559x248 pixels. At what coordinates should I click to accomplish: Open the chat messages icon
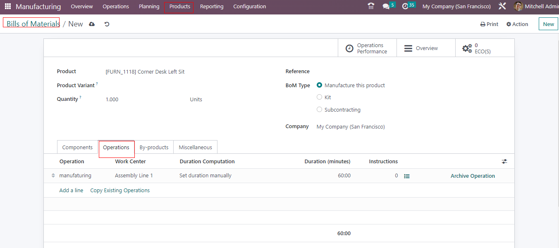pos(386,6)
